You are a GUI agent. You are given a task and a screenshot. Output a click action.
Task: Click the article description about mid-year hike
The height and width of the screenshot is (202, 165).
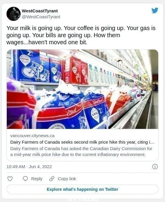(x=81, y=152)
